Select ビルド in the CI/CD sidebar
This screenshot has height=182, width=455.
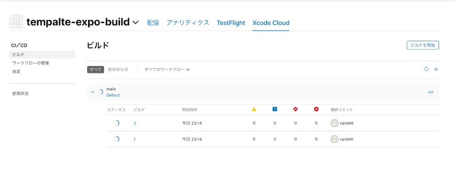[42, 54]
